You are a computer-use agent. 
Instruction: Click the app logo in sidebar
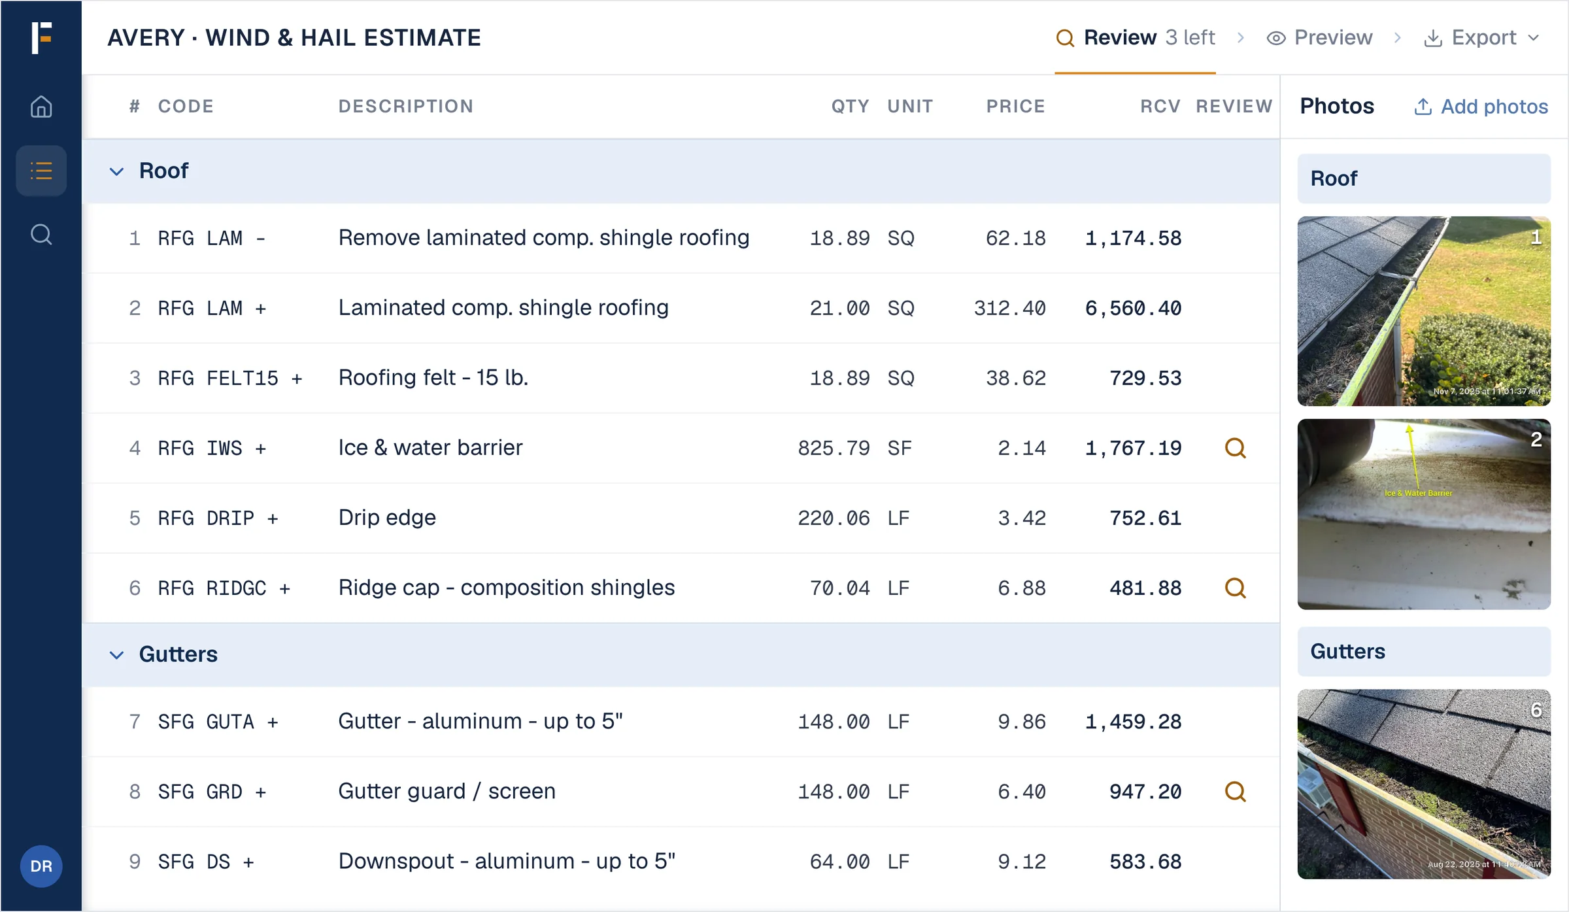coord(41,37)
